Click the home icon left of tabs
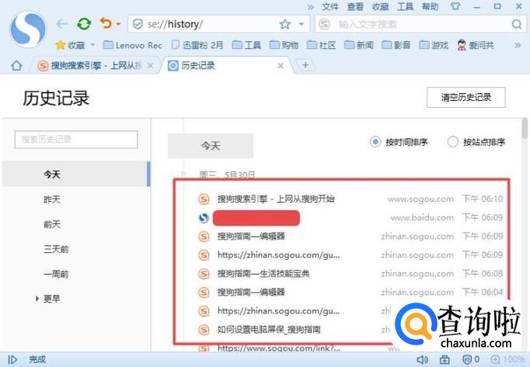This screenshot has height=367, width=530. [x=16, y=65]
